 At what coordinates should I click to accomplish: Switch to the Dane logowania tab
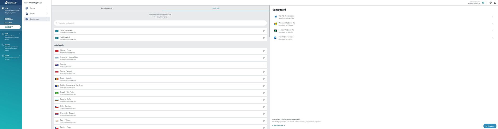click(107, 8)
